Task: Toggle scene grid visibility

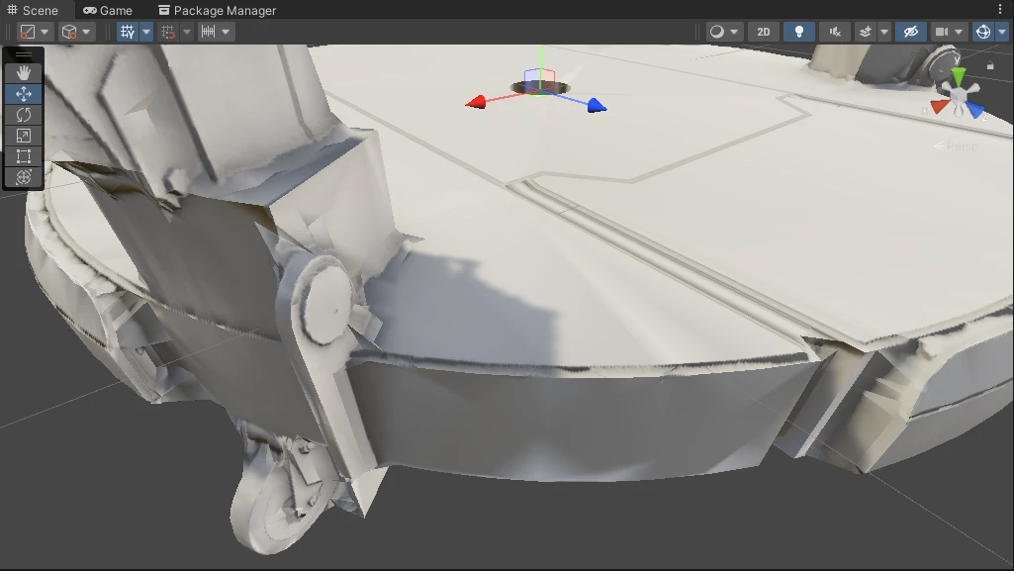Action: pos(128,32)
